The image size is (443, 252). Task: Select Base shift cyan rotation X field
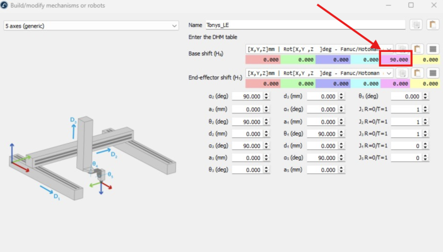pos(365,60)
